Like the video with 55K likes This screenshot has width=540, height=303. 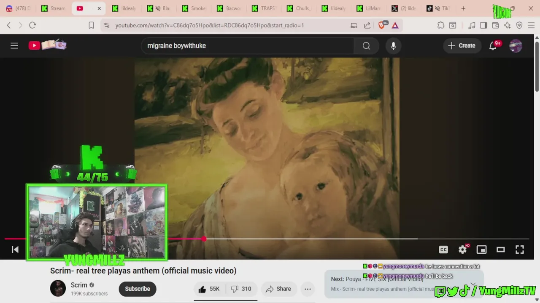(209, 289)
